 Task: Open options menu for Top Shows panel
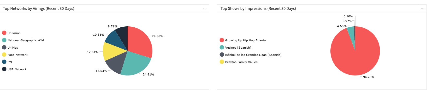tap(423, 9)
